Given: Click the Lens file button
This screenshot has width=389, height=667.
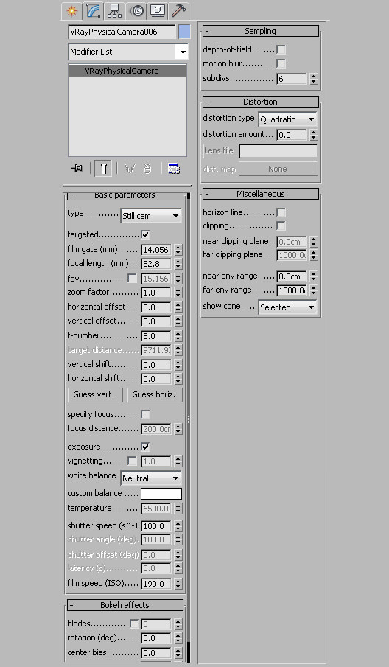Looking at the screenshot, I should click(220, 150).
